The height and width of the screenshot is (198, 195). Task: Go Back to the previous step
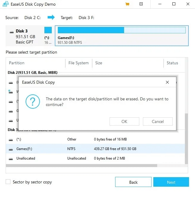(133, 182)
